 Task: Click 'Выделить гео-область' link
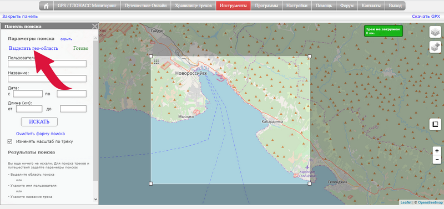pos(33,48)
